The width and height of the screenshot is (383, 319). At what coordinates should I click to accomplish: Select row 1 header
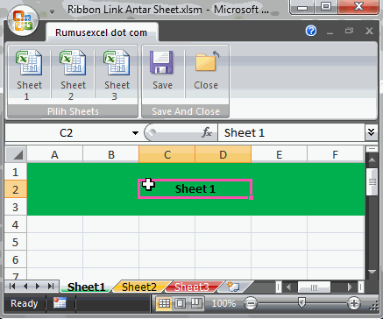(x=16, y=172)
